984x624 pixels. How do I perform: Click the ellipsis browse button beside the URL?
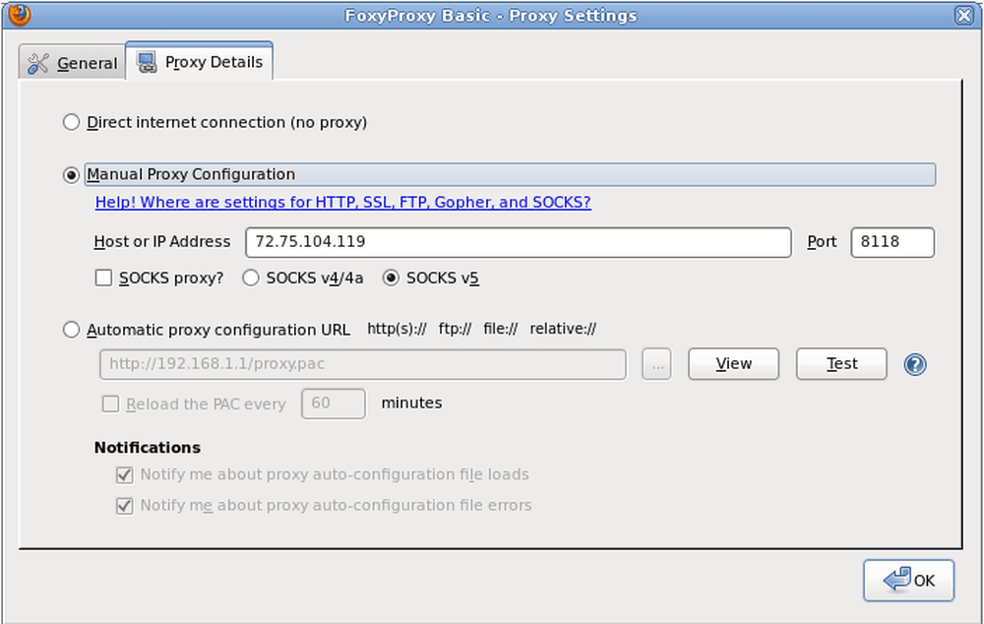point(655,364)
